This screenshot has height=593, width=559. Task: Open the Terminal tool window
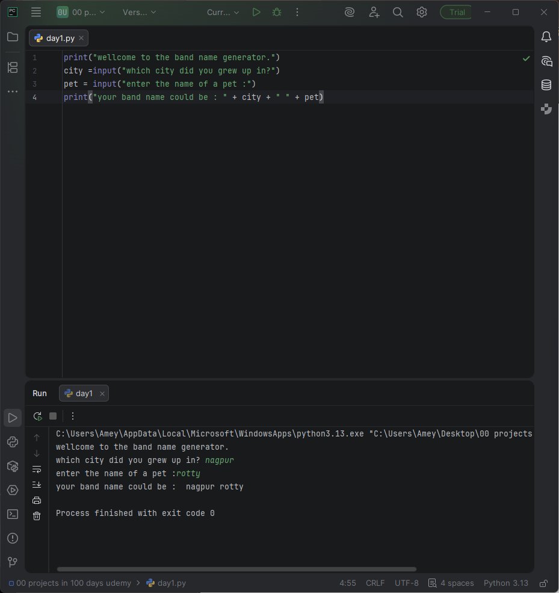[x=13, y=514]
